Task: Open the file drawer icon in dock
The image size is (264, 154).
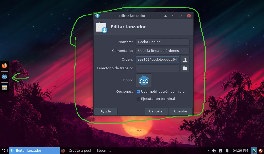Action: point(4,88)
